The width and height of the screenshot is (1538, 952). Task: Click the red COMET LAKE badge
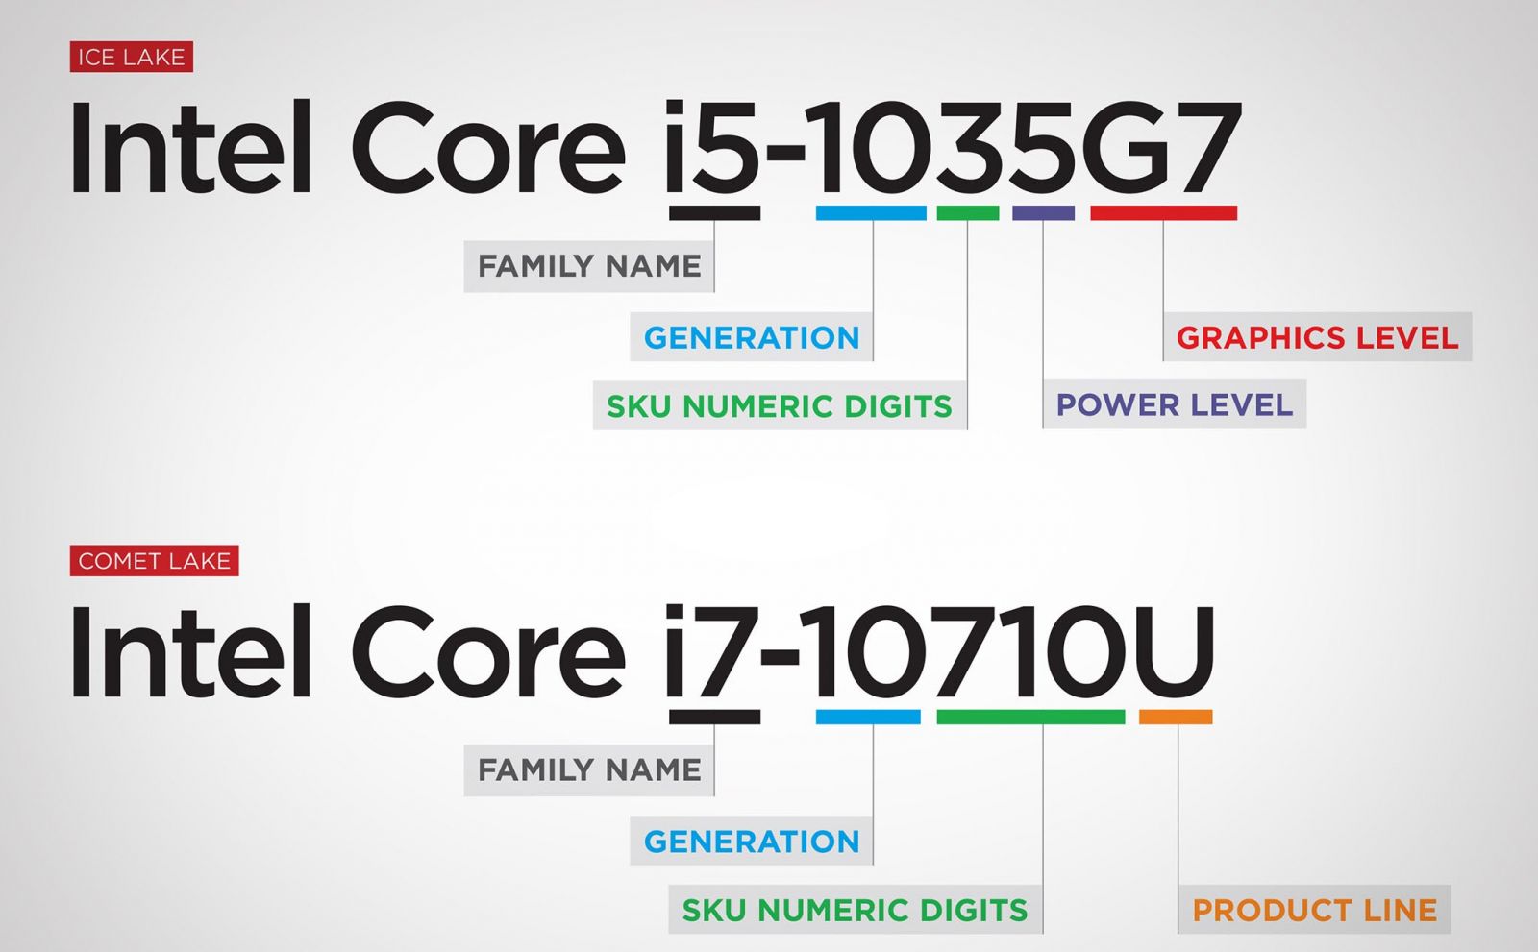(x=154, y=560)
